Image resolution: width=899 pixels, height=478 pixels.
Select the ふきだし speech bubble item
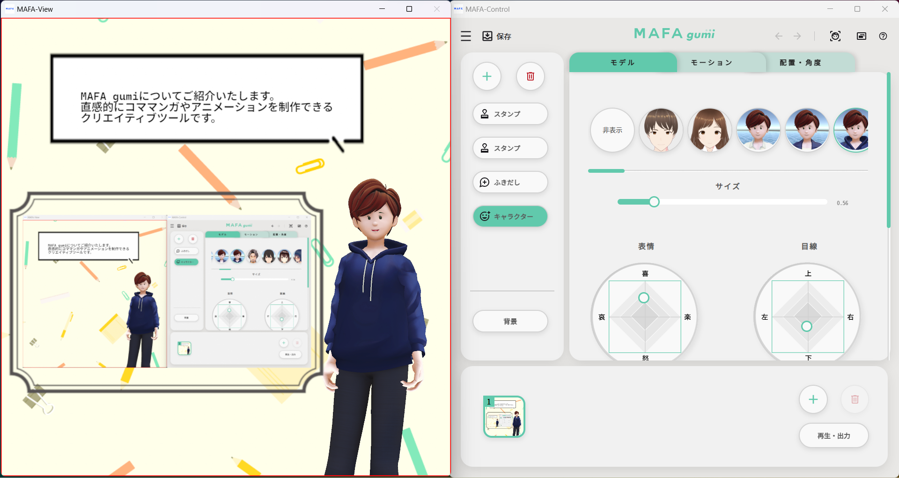510,182
